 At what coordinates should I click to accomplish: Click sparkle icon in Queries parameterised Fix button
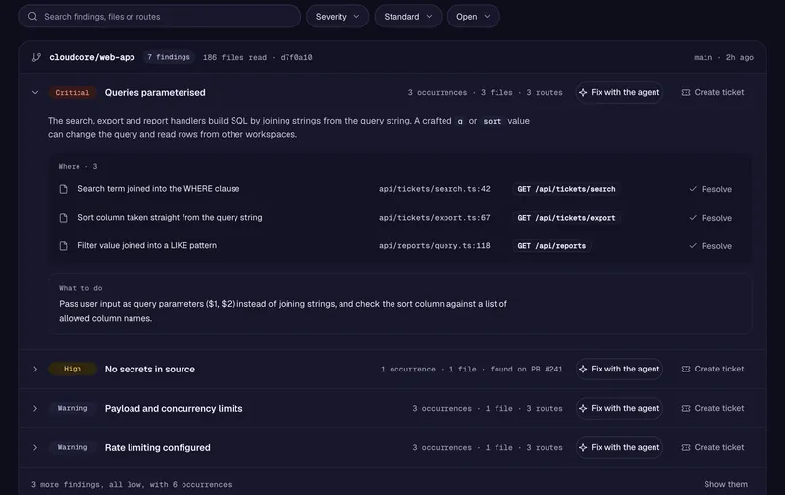point(583,92)
